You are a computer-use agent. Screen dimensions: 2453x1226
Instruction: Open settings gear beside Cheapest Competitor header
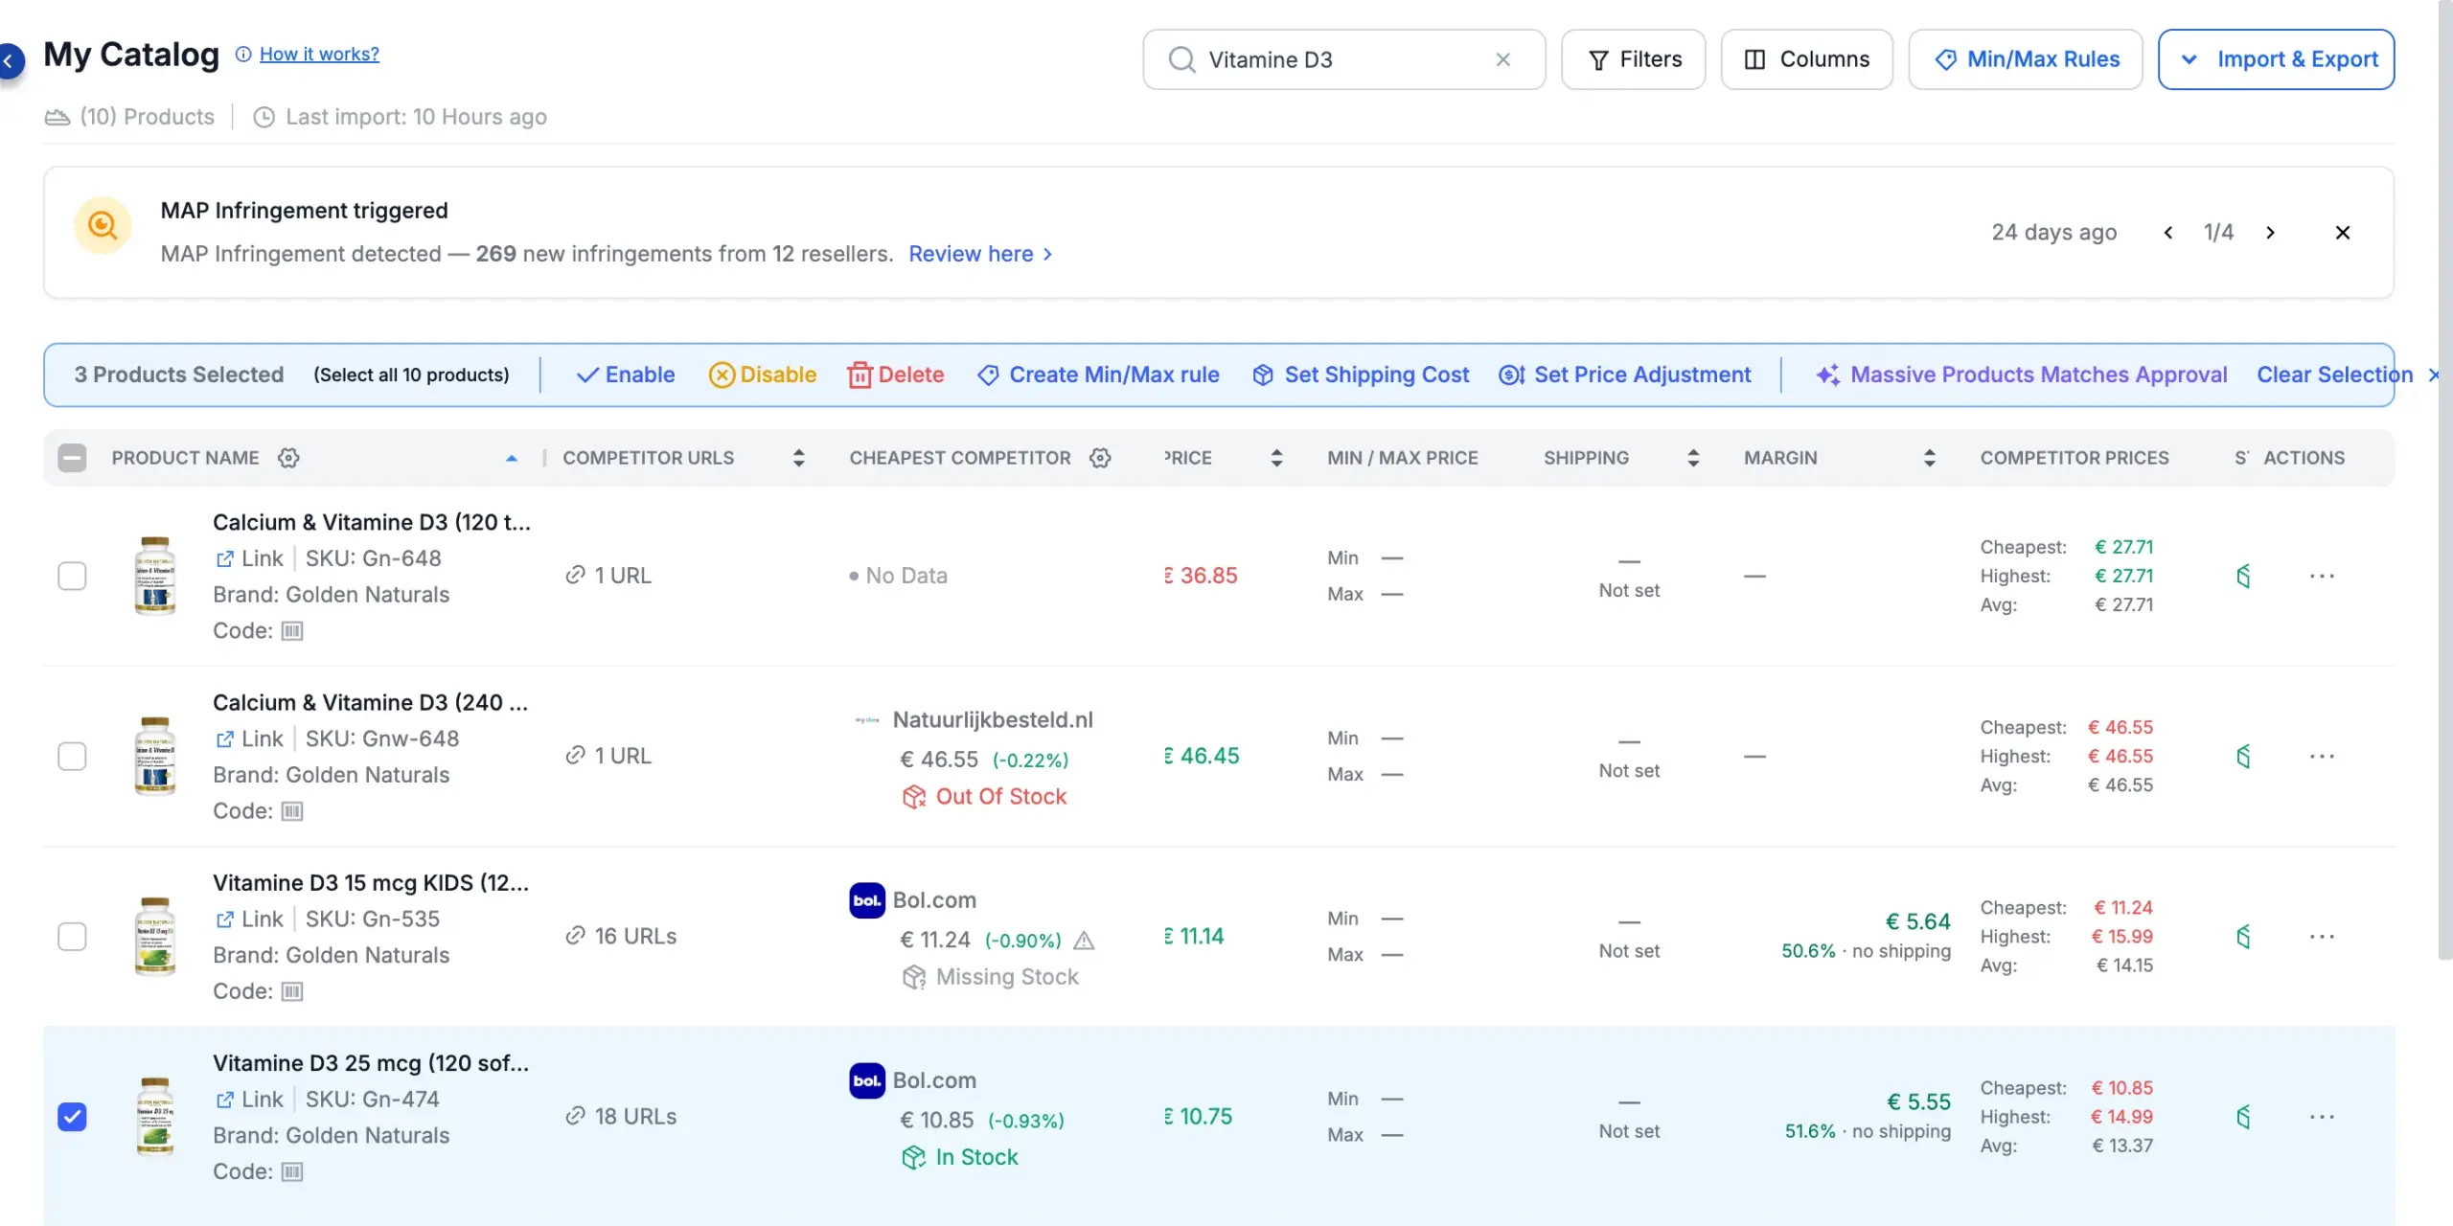coord(1100,458)
